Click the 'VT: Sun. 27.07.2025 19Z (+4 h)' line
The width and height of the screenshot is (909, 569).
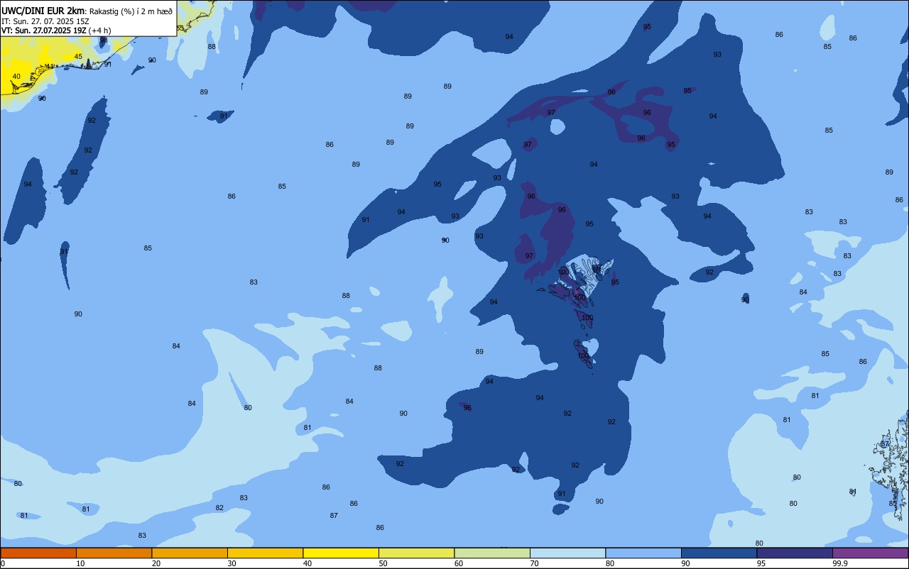tap(56, 31)
